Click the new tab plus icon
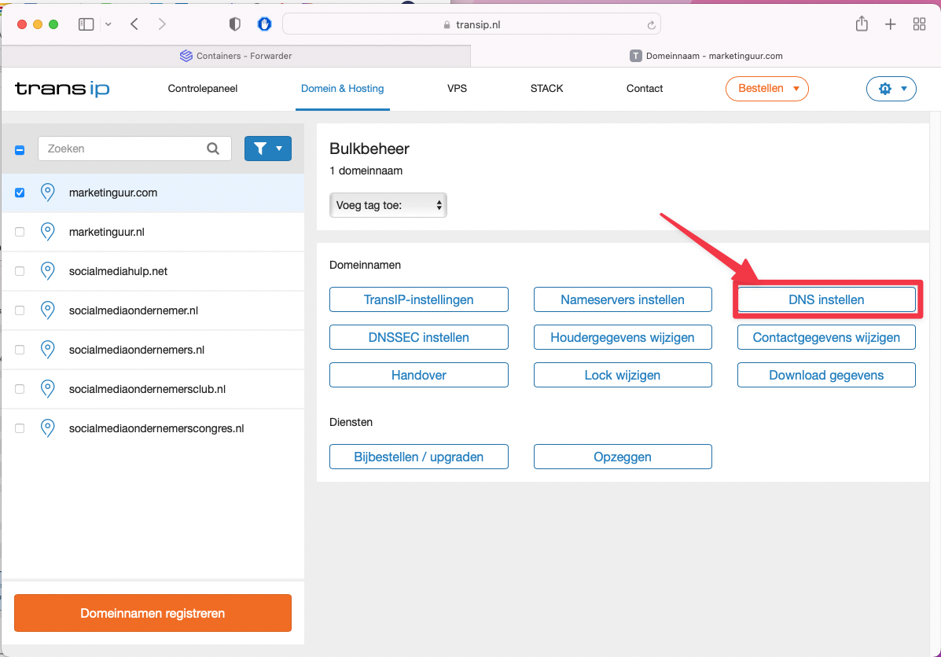 pyautogui.click(x=890, y=24)
